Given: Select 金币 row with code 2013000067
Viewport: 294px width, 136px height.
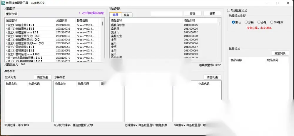Looking at the screenshot, I should click(163, 47).
